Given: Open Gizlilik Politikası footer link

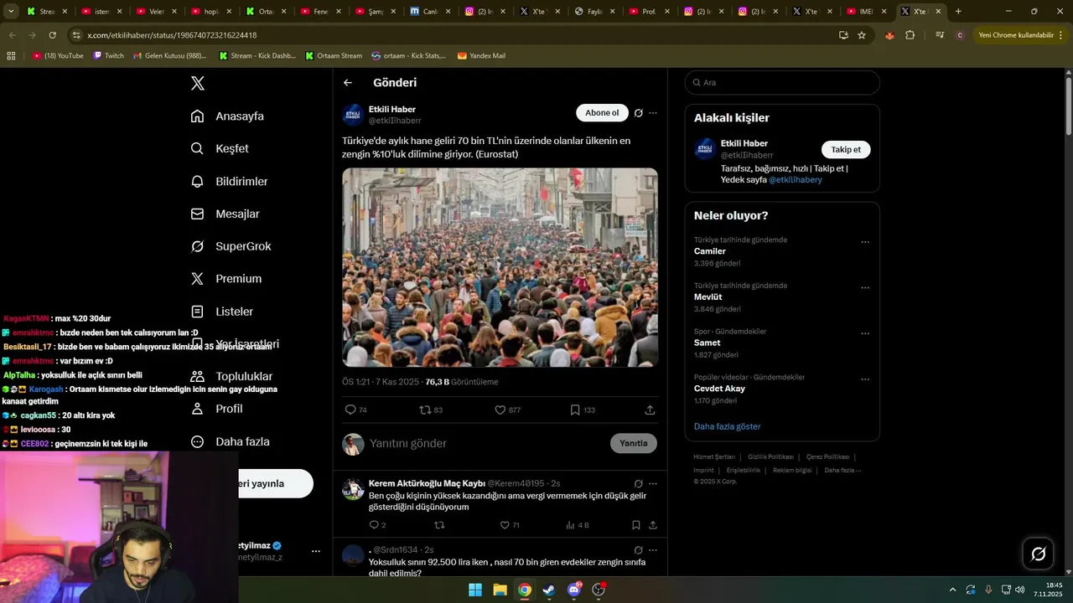Looking at the screenshot, I should point(770,456).
